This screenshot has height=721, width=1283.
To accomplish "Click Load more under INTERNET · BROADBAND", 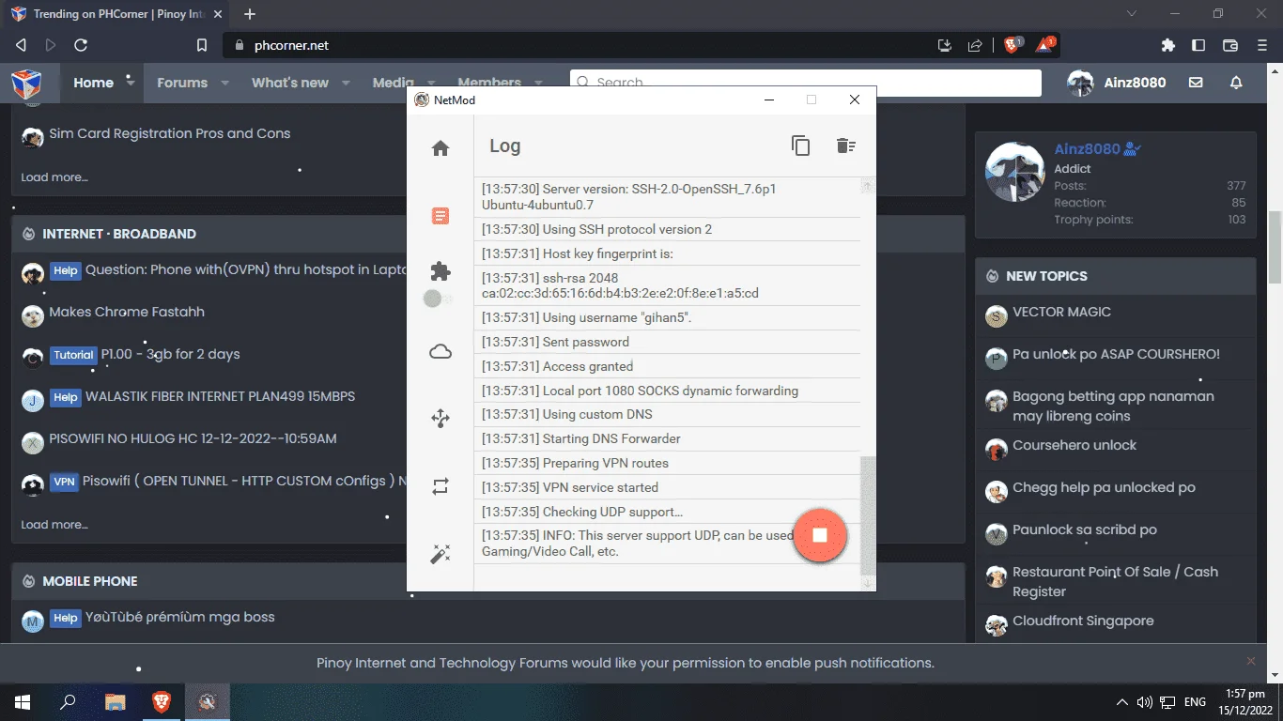I will (54, 525).
